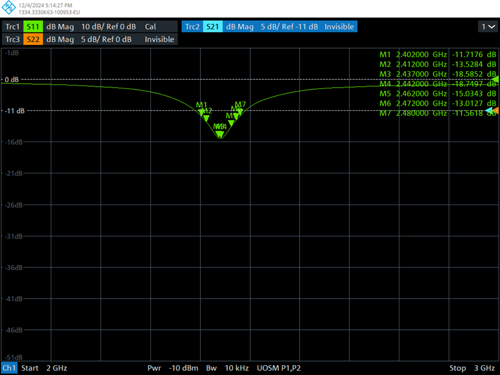Screen dimensions: 500x375
Task: Click the Start 2 GHz frequency setting
Action: [x=38, y=368]
